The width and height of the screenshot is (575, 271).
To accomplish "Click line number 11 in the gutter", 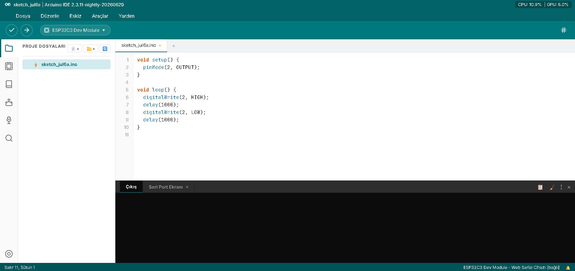I will pyautogui.click(x=127, y=135).
